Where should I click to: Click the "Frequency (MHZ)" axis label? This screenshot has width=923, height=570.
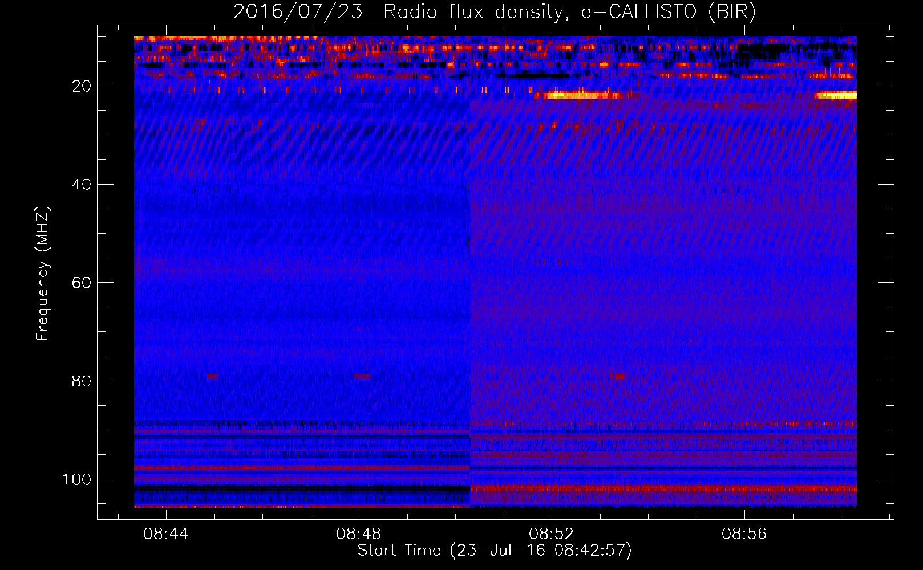pyautogui.click(x=43, y=273)
